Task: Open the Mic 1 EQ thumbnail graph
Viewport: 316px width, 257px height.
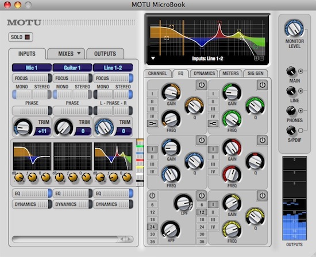Action: (x=32, y=156)
